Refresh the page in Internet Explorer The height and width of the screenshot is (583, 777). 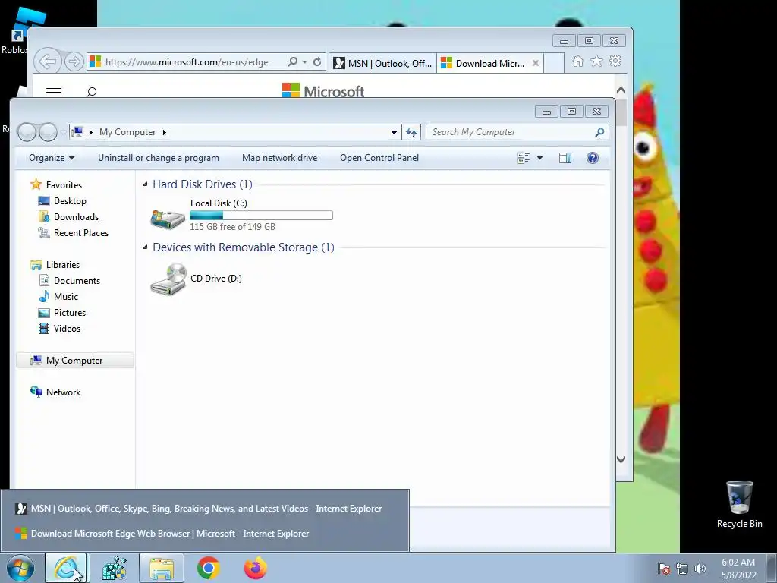click(x=317, y=61)
